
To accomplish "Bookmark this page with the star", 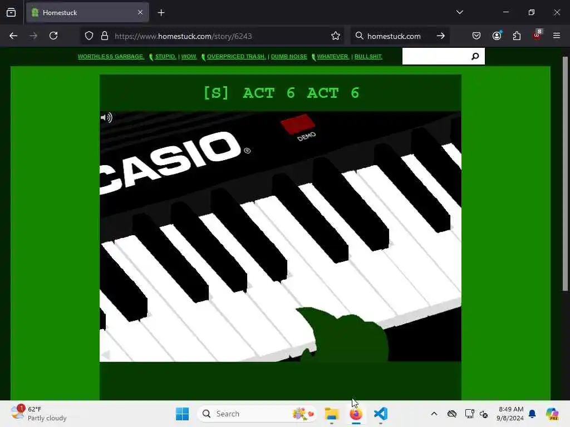I will 336,36.
